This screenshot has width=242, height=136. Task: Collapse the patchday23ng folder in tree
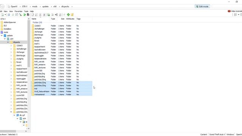(11, 112)
